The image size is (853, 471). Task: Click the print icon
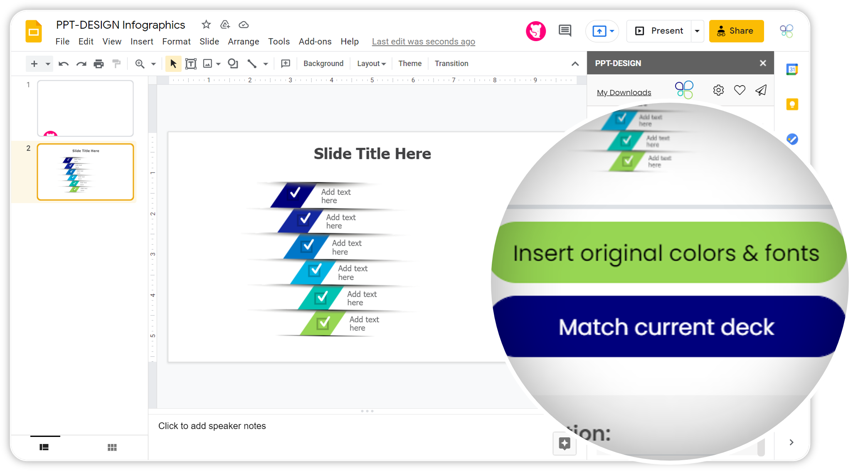point(99,64)
